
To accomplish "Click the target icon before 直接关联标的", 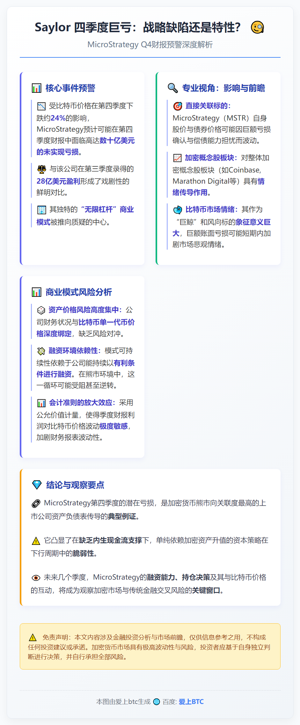I will [178, 106].
